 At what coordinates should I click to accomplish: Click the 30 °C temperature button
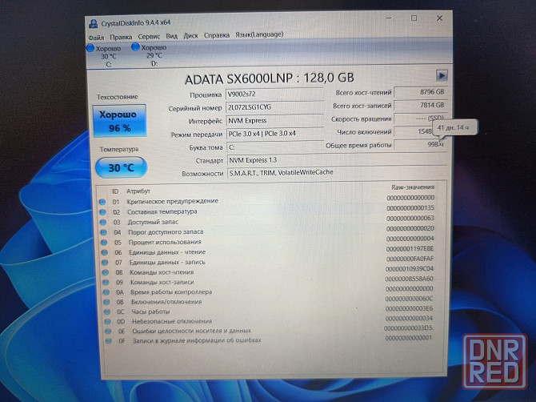point(121,167)
